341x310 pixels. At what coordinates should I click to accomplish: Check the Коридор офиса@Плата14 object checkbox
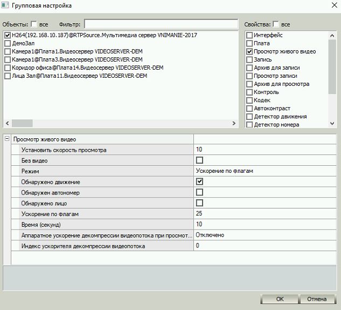point(8,68)
